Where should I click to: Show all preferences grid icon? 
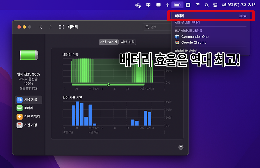point(61,27)
